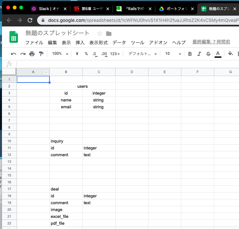Select the comment cell in row 19
Screen dimensions: 239x229
[66, 203]
